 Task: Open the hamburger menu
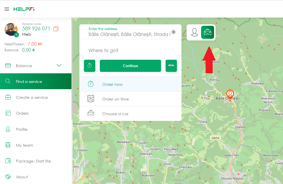[x=7, y=9]
